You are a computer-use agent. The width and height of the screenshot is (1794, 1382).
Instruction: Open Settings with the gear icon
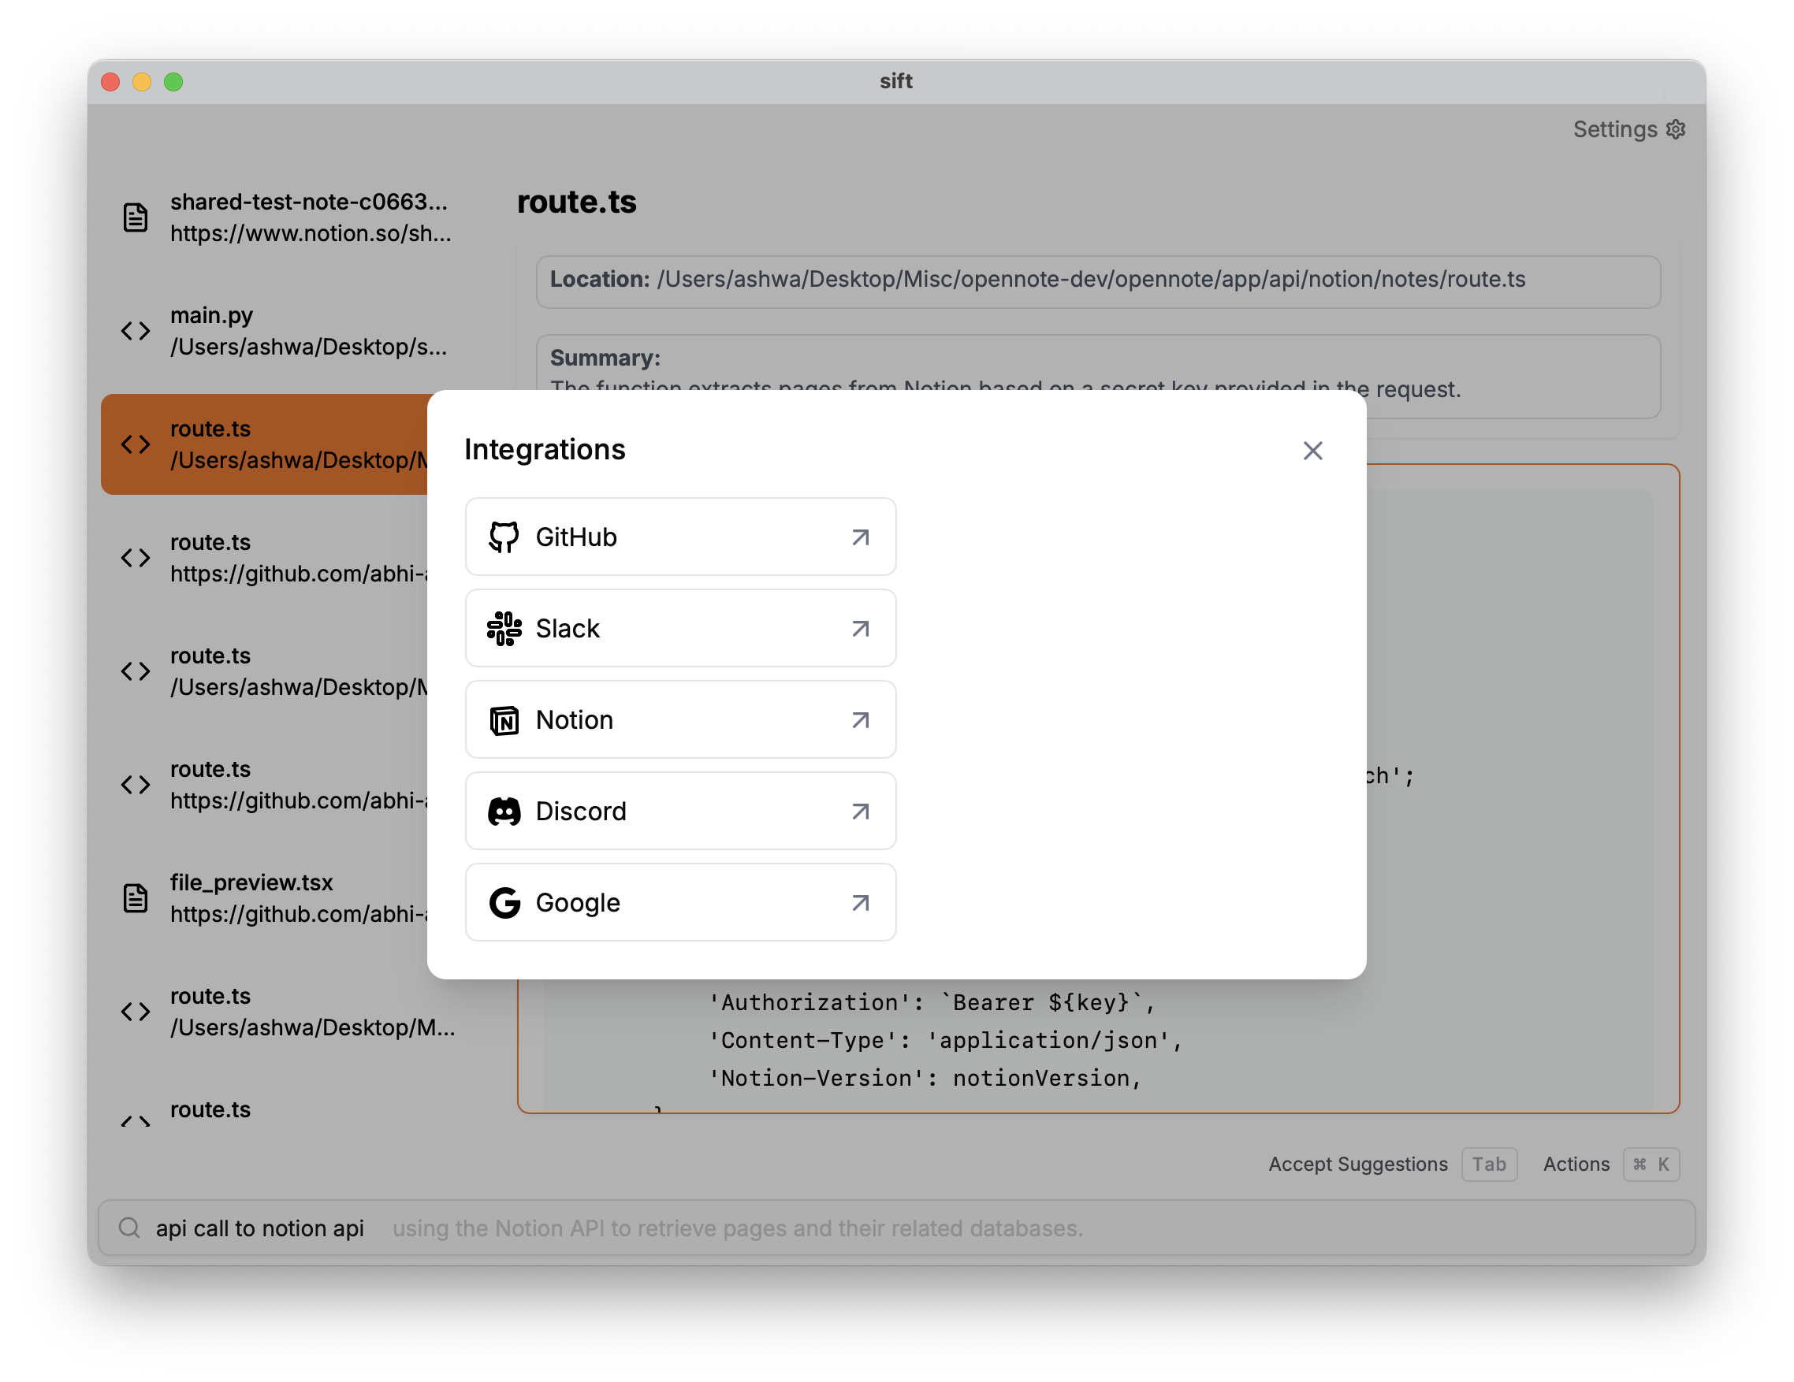pyautogui.click(x=1676, y=130)
